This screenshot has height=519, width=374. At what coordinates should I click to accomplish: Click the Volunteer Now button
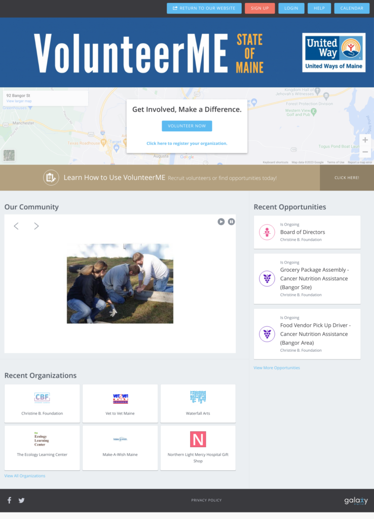pyautogui.click(x=187, y=126)
